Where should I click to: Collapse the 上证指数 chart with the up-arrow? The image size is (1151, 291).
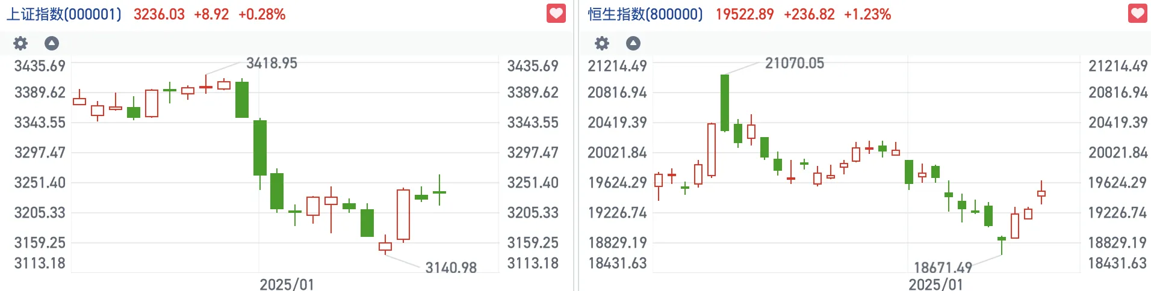(52, 43)
